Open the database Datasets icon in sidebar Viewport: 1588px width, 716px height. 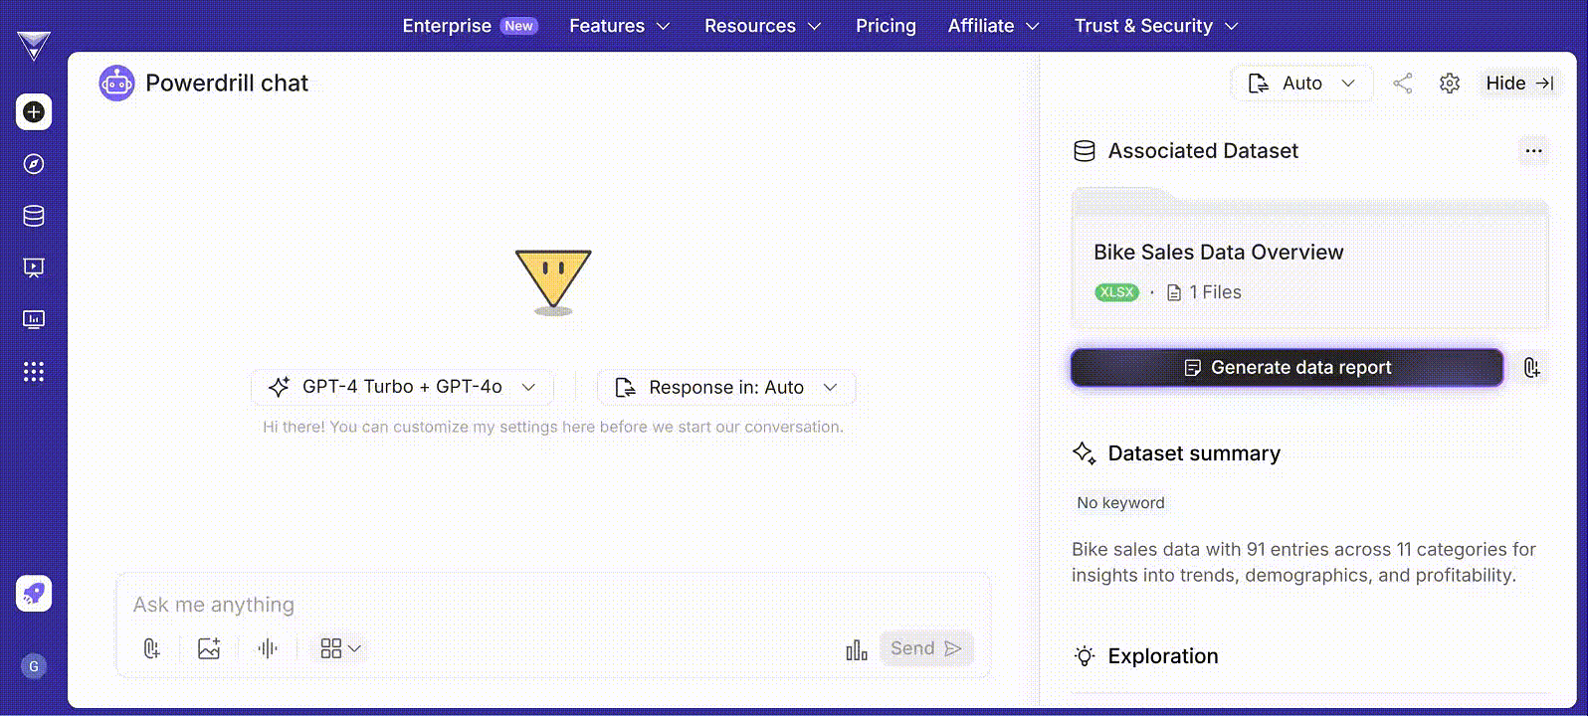click(34, 216)
